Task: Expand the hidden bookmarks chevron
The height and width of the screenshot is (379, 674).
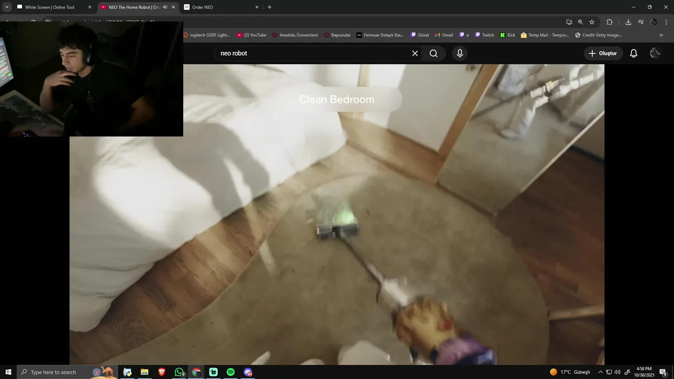Action: [661, 35]
